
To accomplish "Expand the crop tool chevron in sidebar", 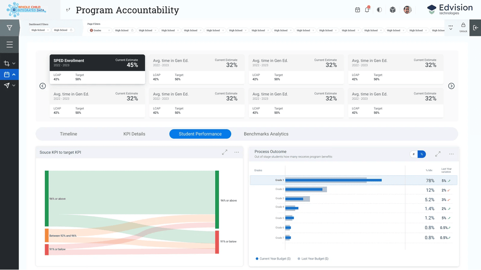I will pos(14,64).
